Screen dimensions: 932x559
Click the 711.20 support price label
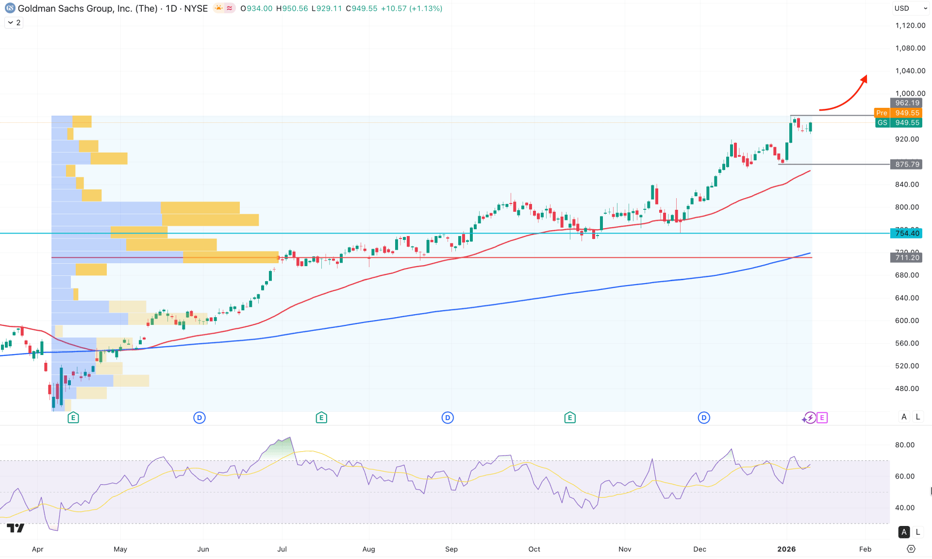[906, 257]
